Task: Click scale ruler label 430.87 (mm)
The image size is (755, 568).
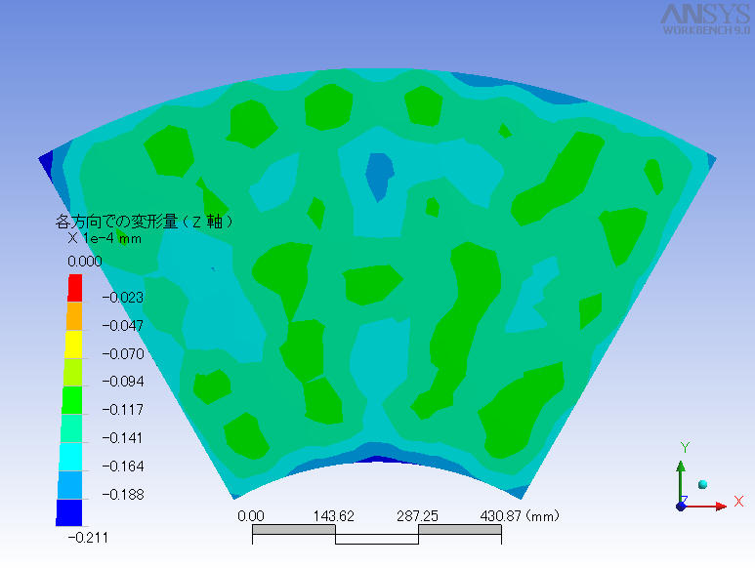Action: pyautogui.click(x=520, y=516)
